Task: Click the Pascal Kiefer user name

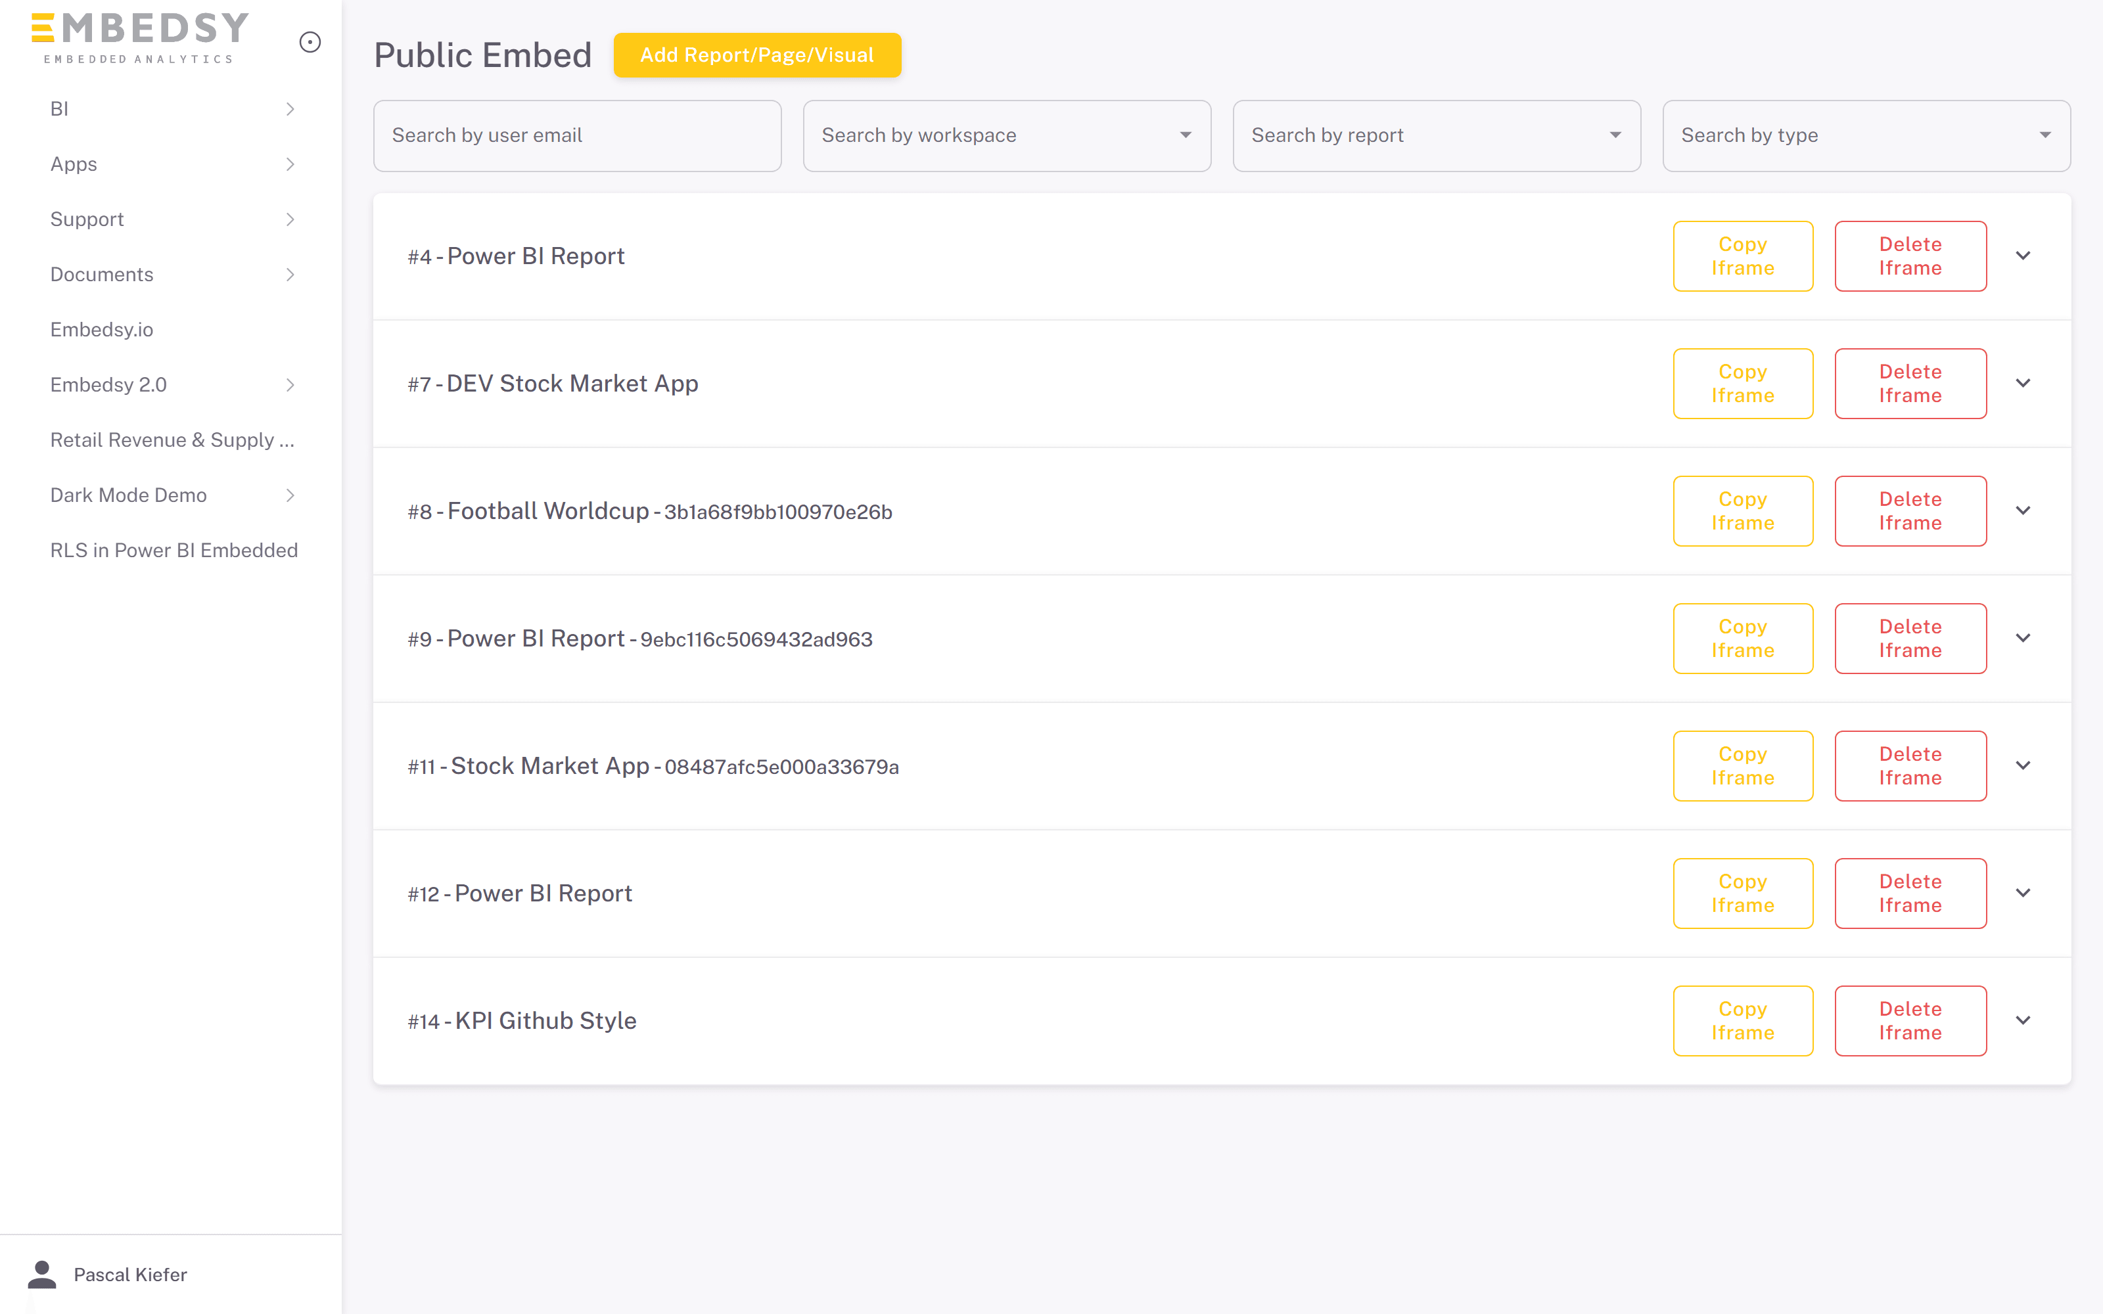Action: click(x=130, y=1274)
